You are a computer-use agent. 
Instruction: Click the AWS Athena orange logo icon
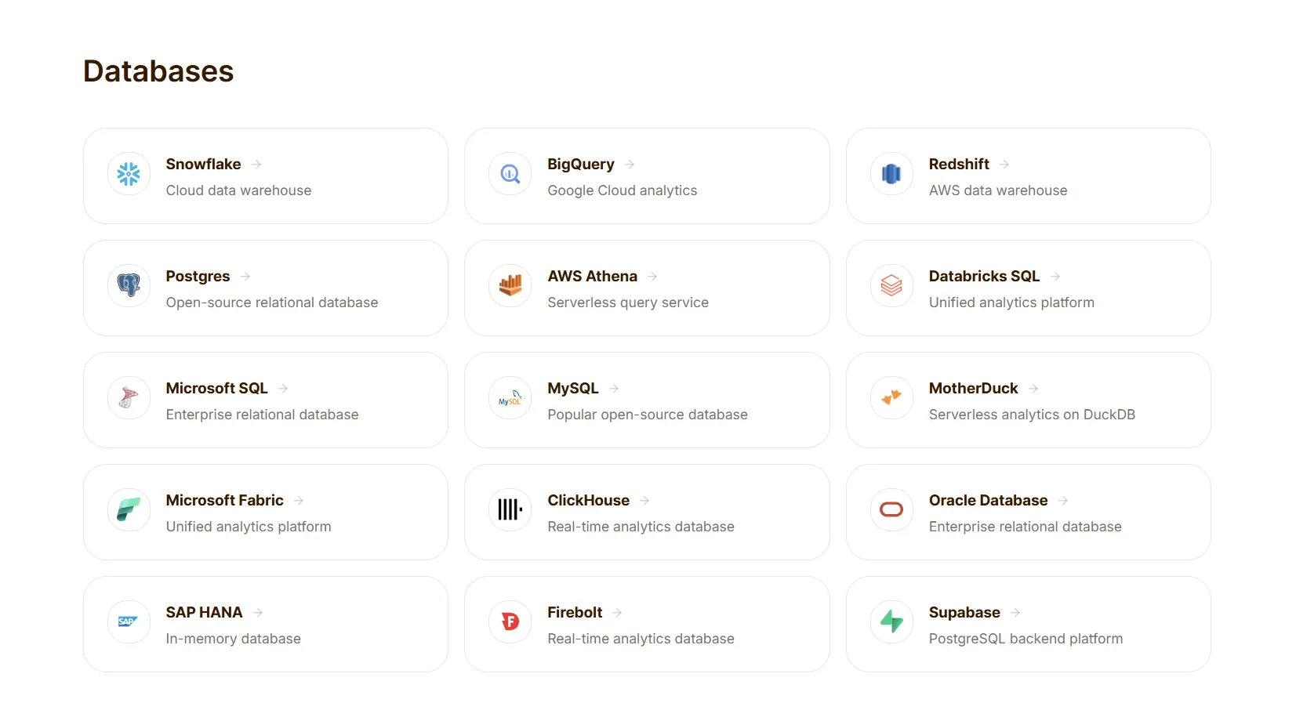click(x=510, y=286)
